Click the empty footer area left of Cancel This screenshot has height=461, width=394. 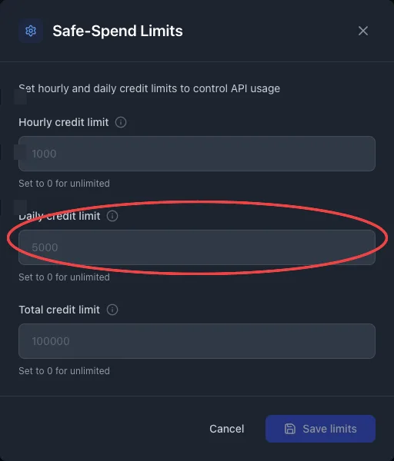tap(103, 429)
